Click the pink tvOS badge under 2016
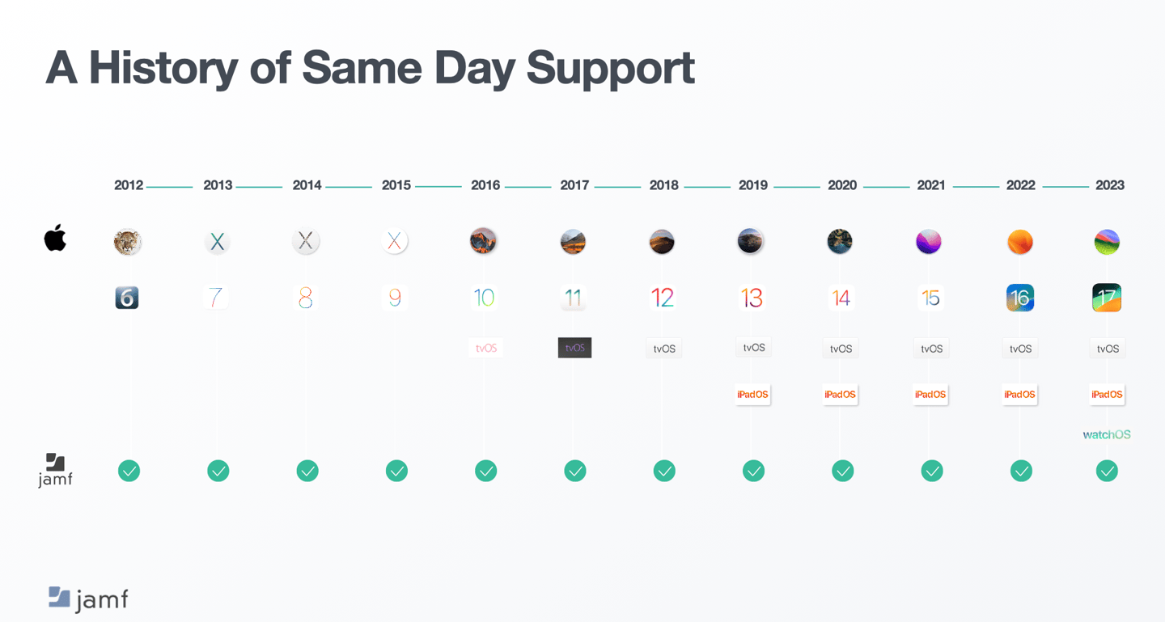1165x622 pixels. (486, 348)
